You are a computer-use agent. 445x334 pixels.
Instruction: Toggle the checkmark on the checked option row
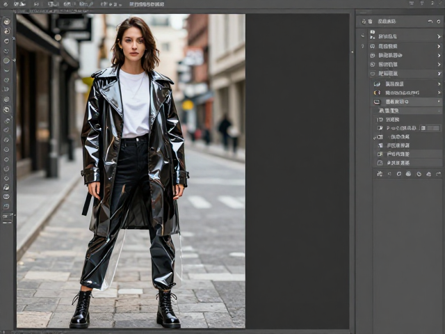(x=375, y=137)
